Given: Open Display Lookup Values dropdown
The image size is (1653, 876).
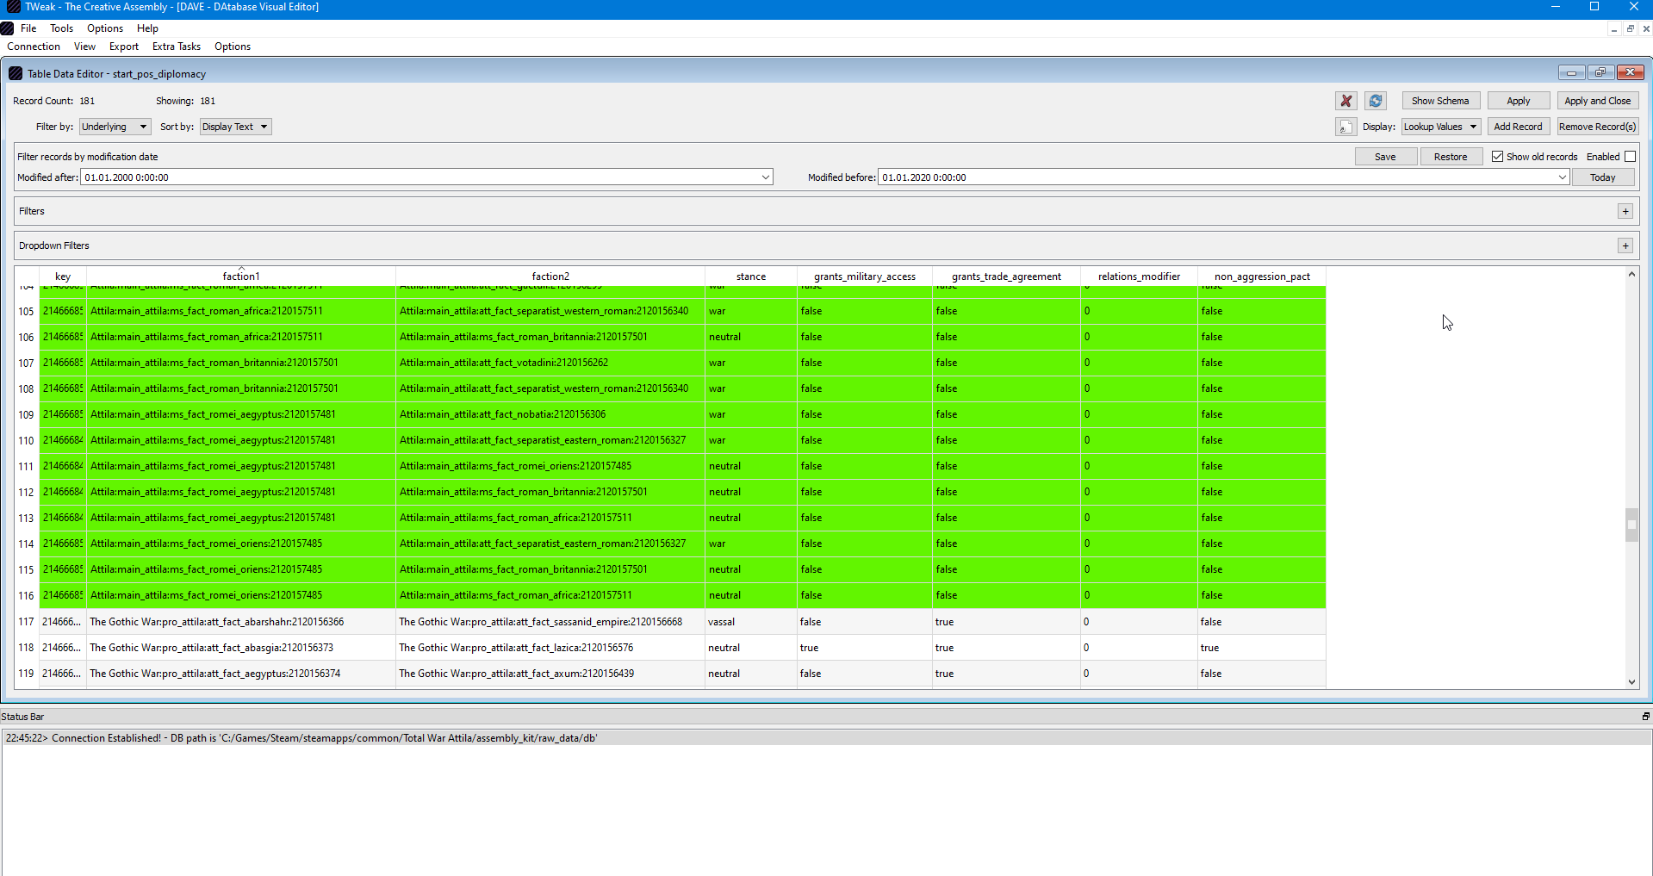Looking at the screenshot, I should click(x=1440, y=127).
